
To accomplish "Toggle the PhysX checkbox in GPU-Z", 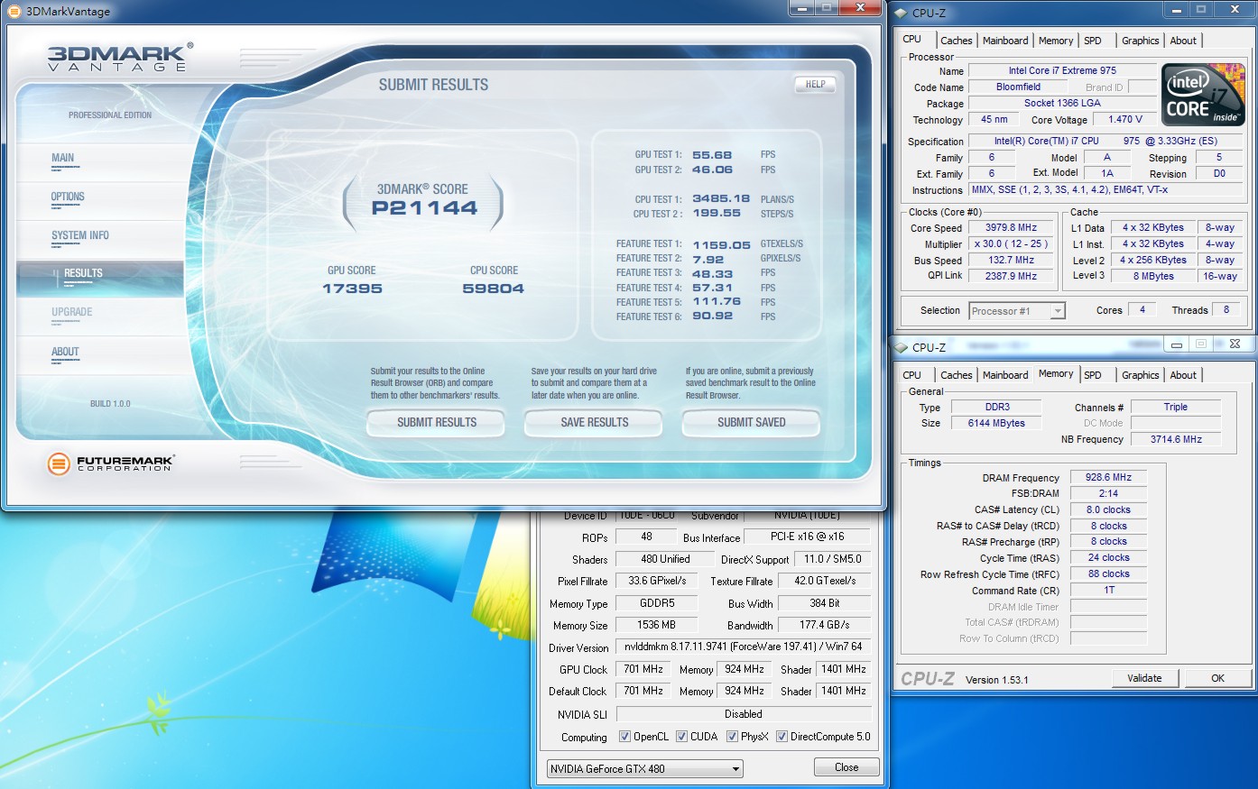I will [x=732, y=737].
